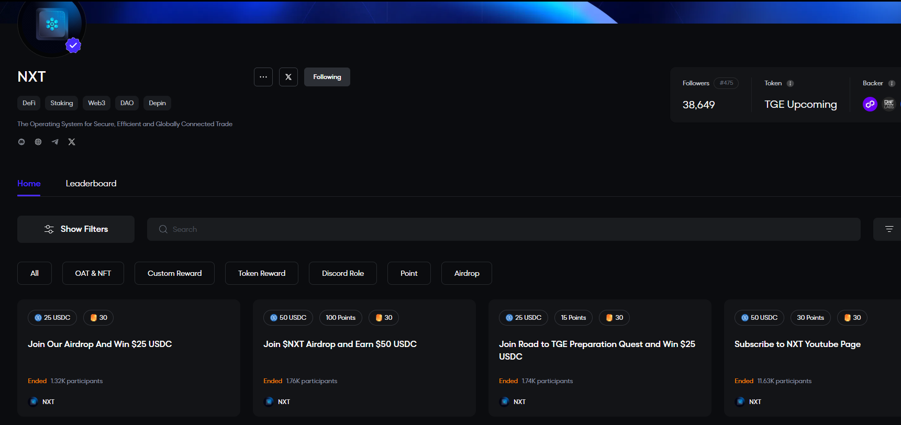Click the Polygon backer logo
Viewport: 901px width, 425px height.
point(870,104)
